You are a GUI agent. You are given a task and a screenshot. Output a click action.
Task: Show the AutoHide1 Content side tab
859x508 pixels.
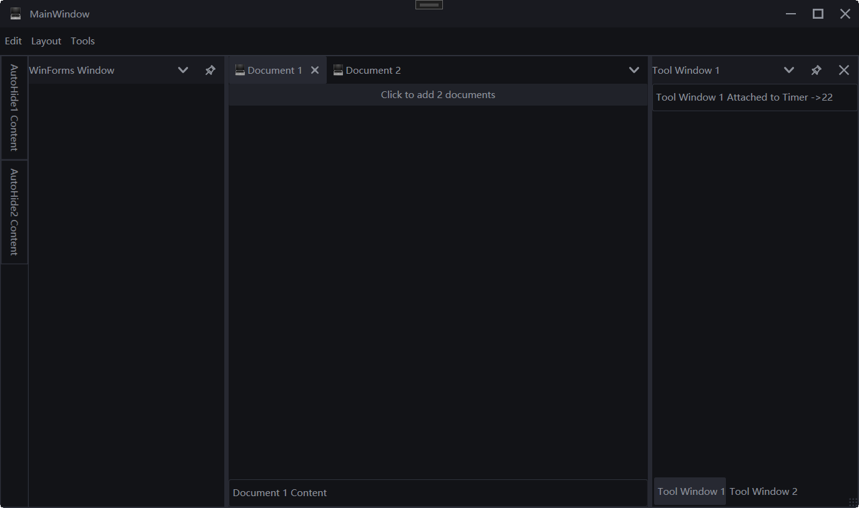[x=14, y=107]
